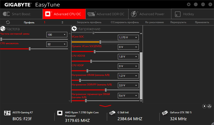Click the lightning bolt icon next to Напряжение
The image size is (214, 125).
click(x=74, y=28)
